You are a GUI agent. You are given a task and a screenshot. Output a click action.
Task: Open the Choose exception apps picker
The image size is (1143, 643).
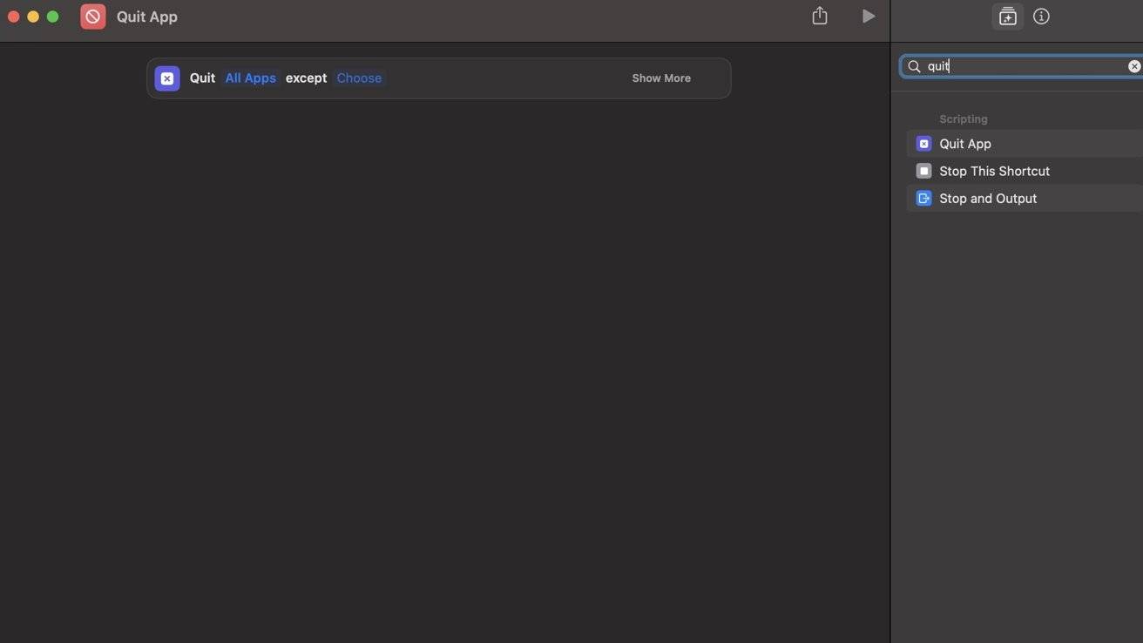coord(359,78)
